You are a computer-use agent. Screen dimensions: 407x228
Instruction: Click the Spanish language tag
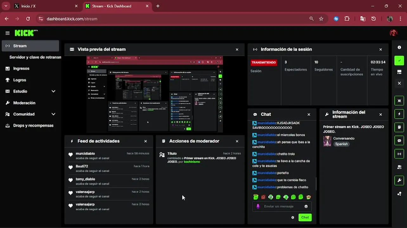coord(341,144)
